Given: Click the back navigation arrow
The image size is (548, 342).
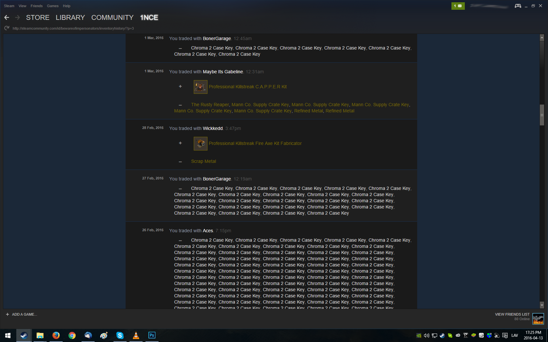Looking at the screenshot, I should pos(7,18).
